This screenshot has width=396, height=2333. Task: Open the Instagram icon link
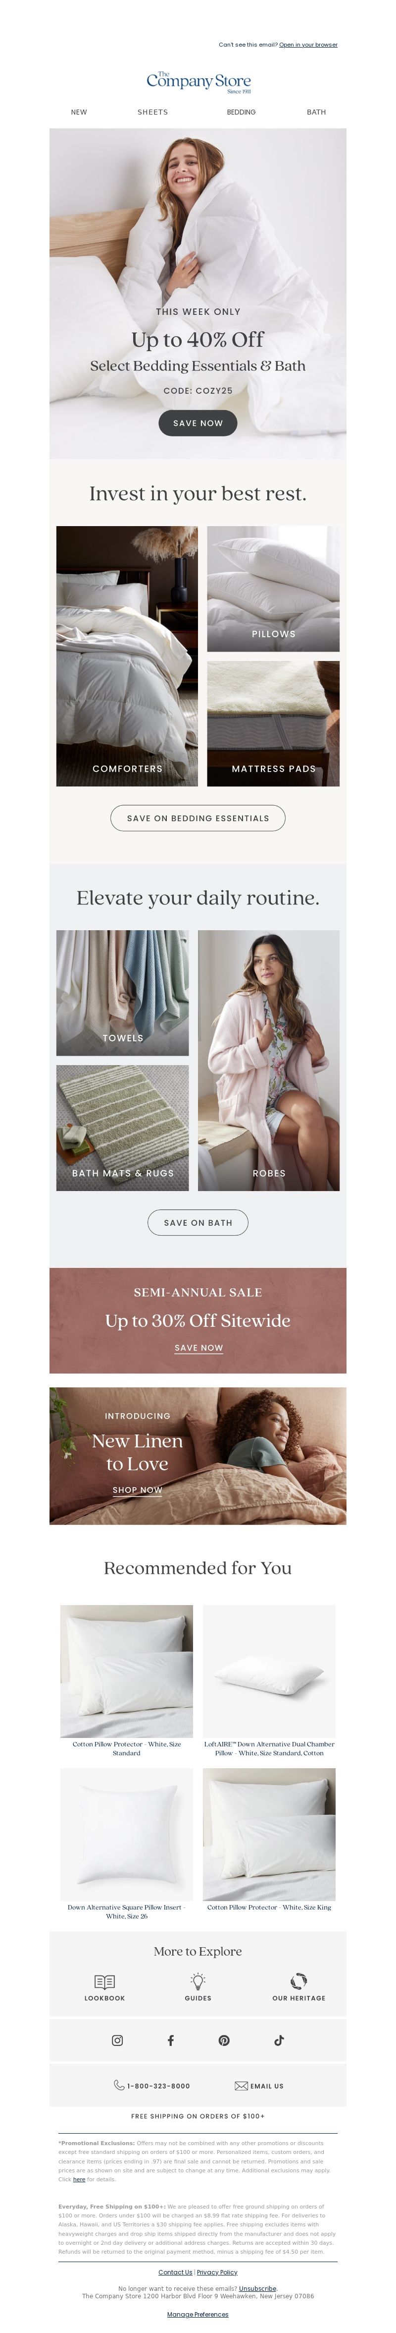[117, 2040]
